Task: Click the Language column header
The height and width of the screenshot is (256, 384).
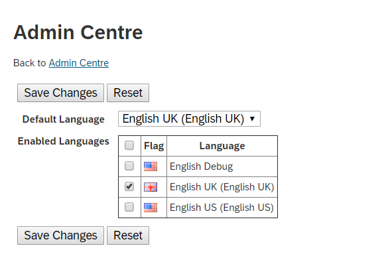Action: [x=222, y=146]
